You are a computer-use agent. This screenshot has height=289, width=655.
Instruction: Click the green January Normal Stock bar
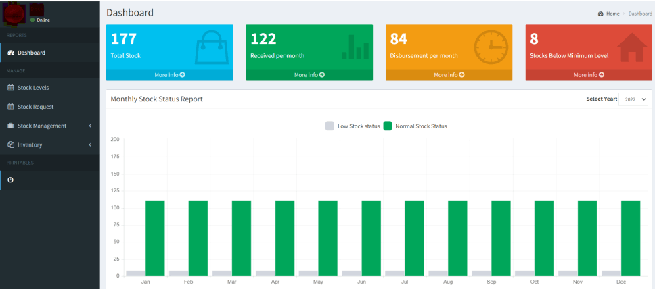click(x=155, y=238)
